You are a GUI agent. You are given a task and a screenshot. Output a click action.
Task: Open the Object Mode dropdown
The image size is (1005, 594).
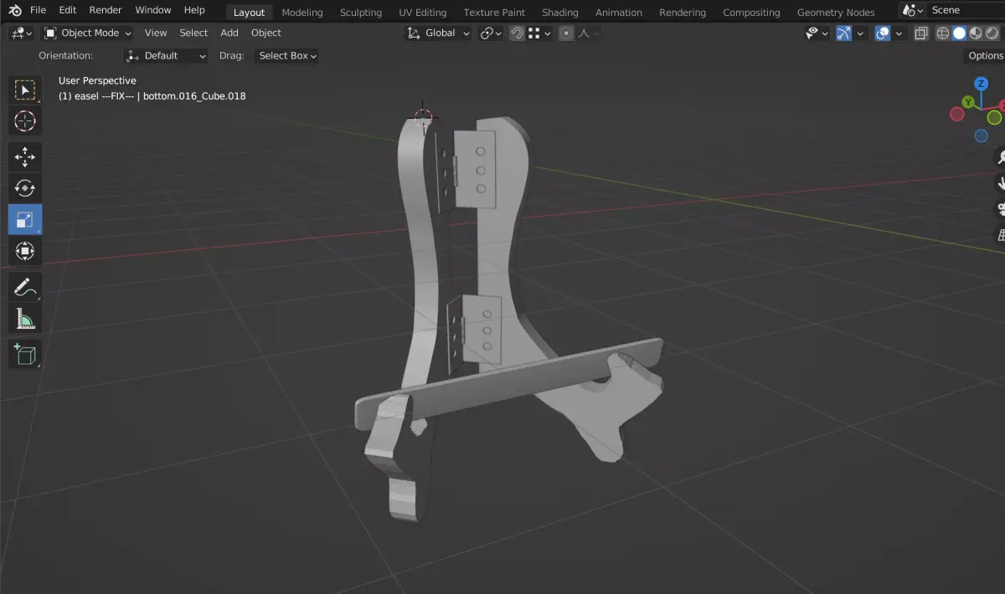pos(86,33)
